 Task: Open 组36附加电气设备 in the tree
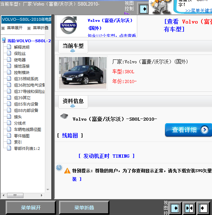click(29, 85)
